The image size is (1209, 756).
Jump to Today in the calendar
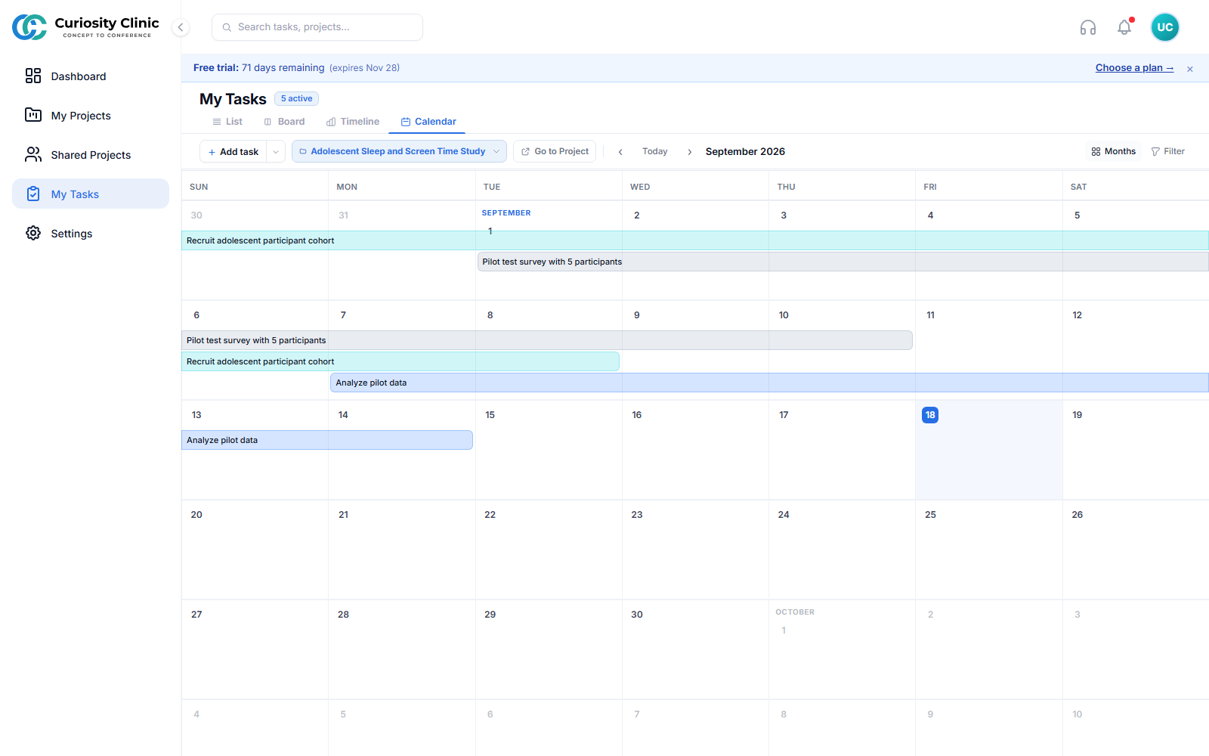655,152
